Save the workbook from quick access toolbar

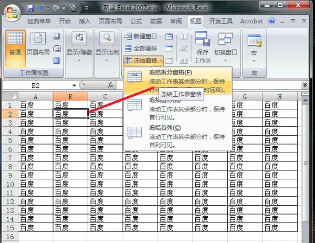(30, 8)
